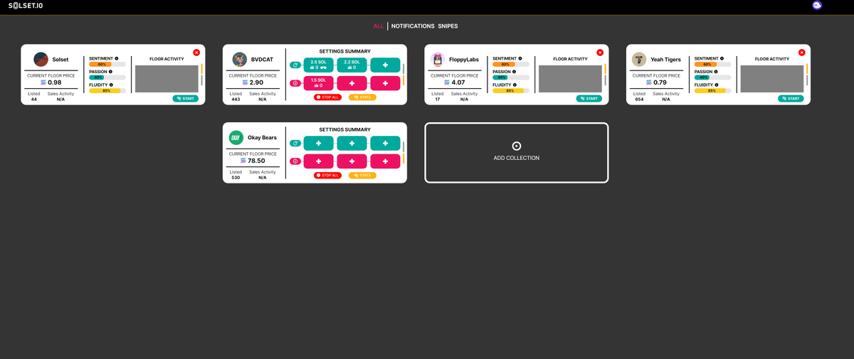Image resolution: width=854 pixels, height=359 pixels.
Task: Click the BVDCAT card scrollbar
Action: point(404,74)
